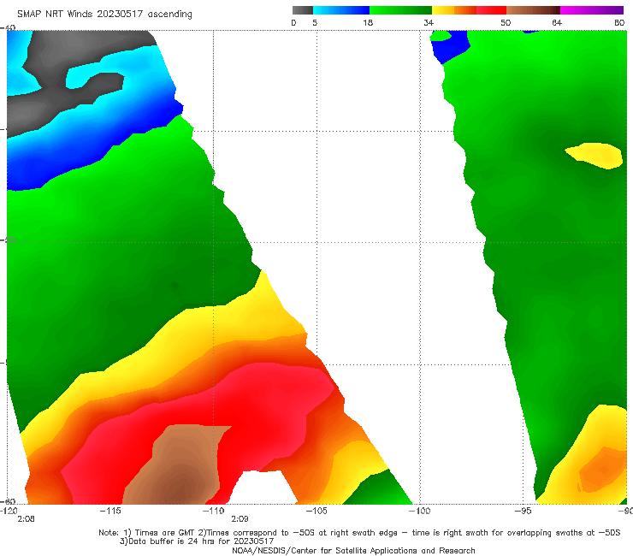This screenshot has width=633, height=556.
Task: Click the dark blue patch near -99 at top
Action: point(450,48)
